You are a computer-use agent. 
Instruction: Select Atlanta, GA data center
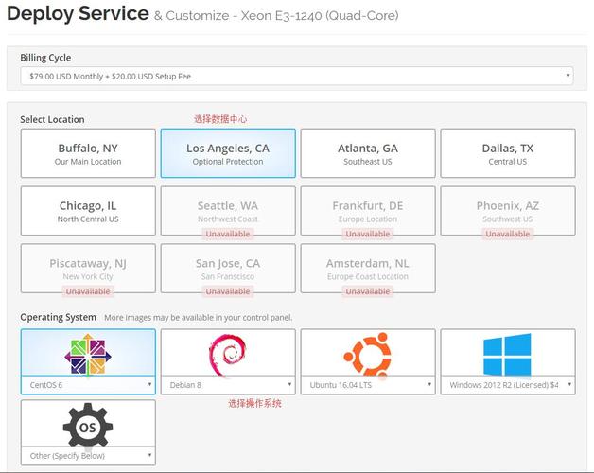(x=368, y=153)
